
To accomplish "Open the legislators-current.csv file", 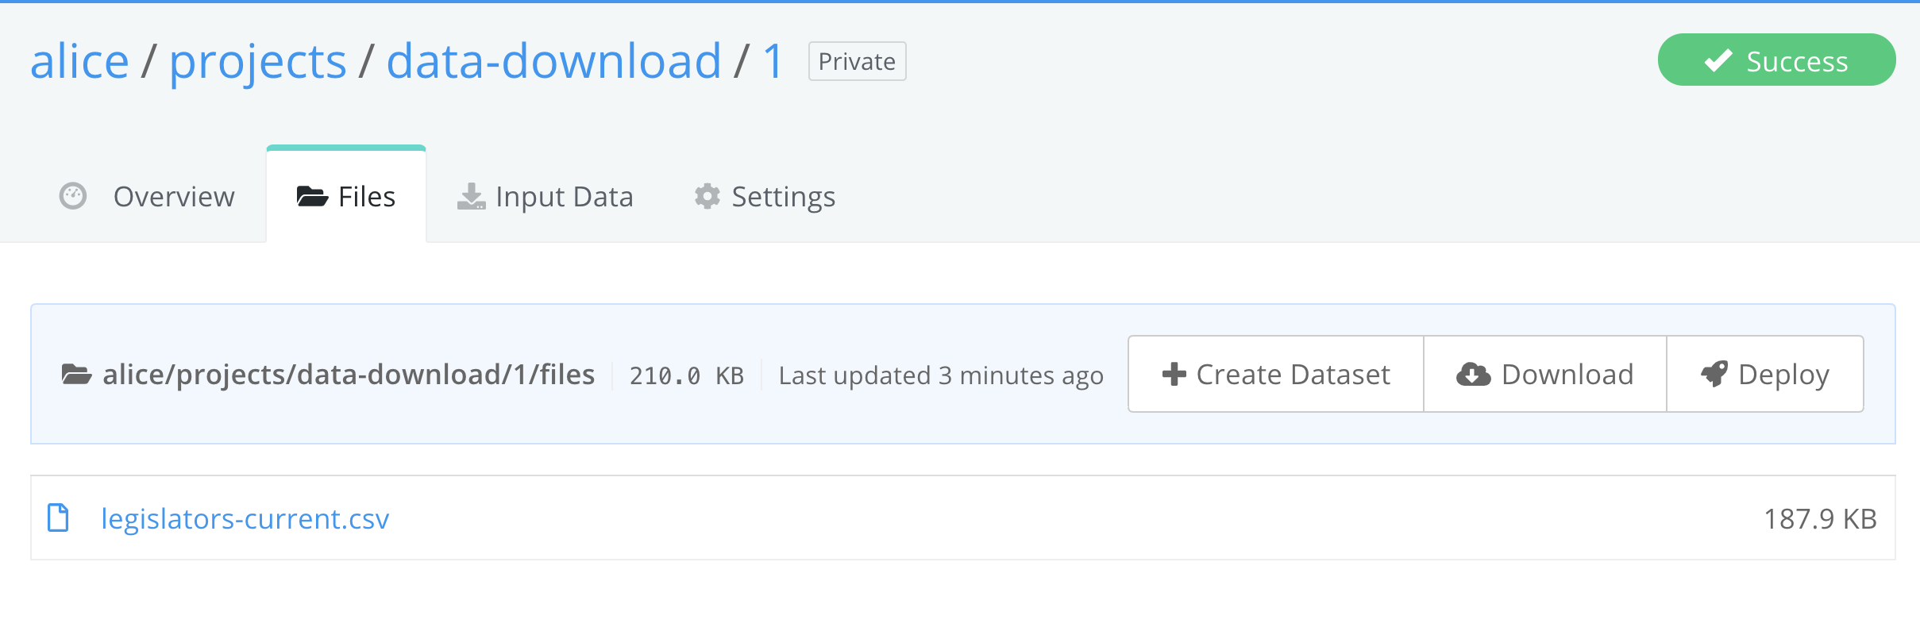I will [246, 518].
